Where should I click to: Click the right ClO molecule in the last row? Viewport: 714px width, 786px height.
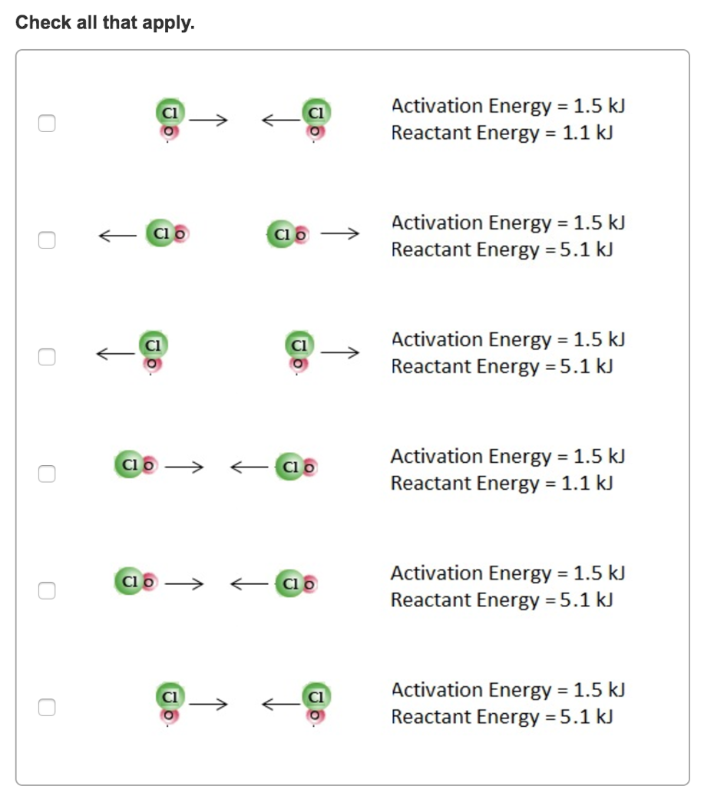coord(315,704)
